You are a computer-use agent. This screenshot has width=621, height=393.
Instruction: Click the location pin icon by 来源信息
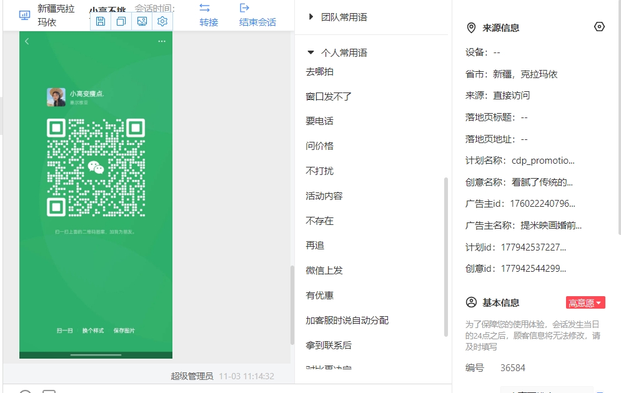[x=471, y=27]
